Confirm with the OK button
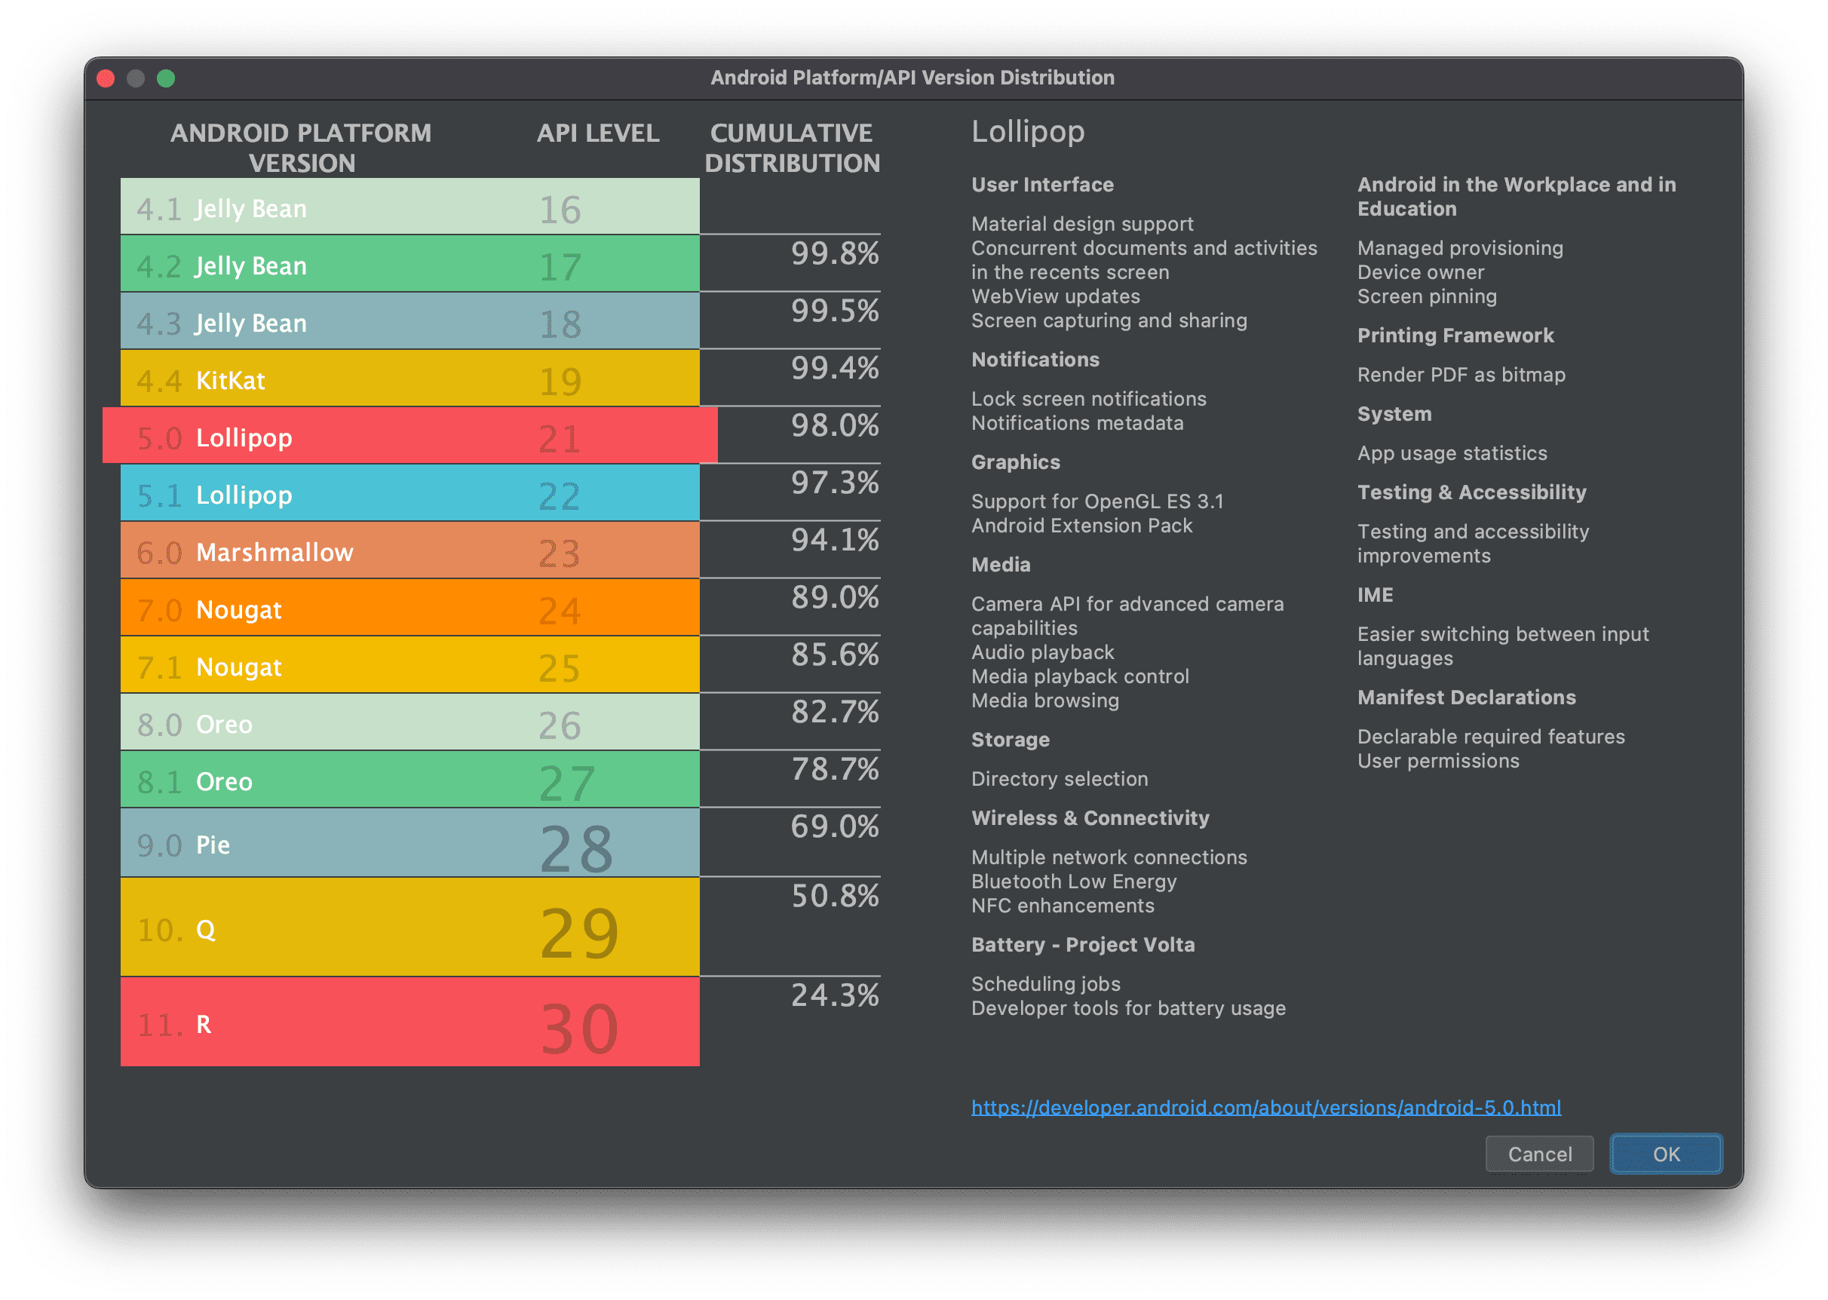Screen dimensions: 1828x1300 coord(1666,1154)
